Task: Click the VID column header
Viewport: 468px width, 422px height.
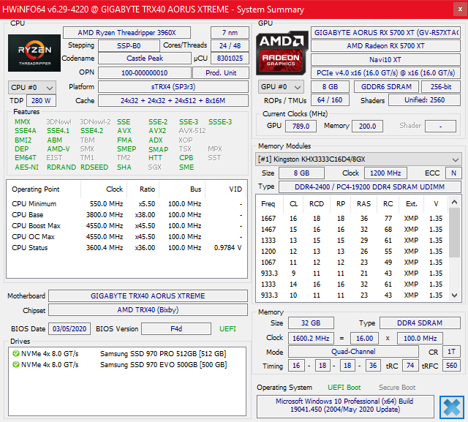Action: point(226,189)
